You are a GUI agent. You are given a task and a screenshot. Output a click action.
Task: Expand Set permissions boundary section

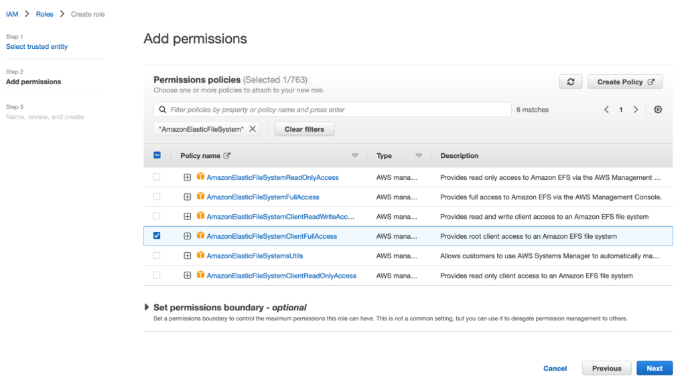click(147, 307)
